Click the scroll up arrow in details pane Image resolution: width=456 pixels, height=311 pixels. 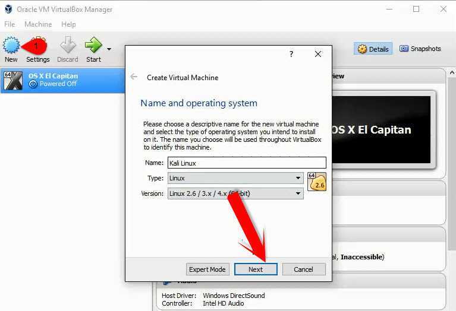(452, 72)
